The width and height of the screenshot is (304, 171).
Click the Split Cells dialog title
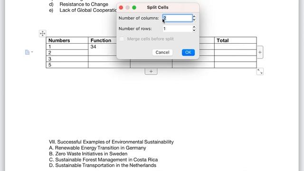(158, 8)
